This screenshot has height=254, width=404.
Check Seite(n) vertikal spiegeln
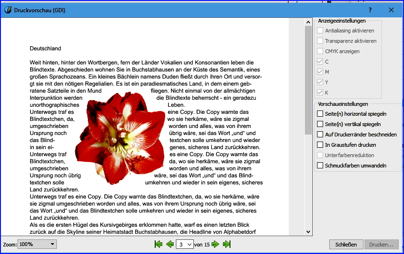(x=320, y=124)
